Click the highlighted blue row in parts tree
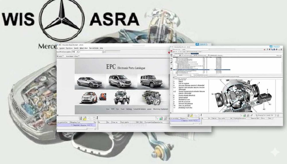This screenshot has height=164, width=287. [201, 70]
